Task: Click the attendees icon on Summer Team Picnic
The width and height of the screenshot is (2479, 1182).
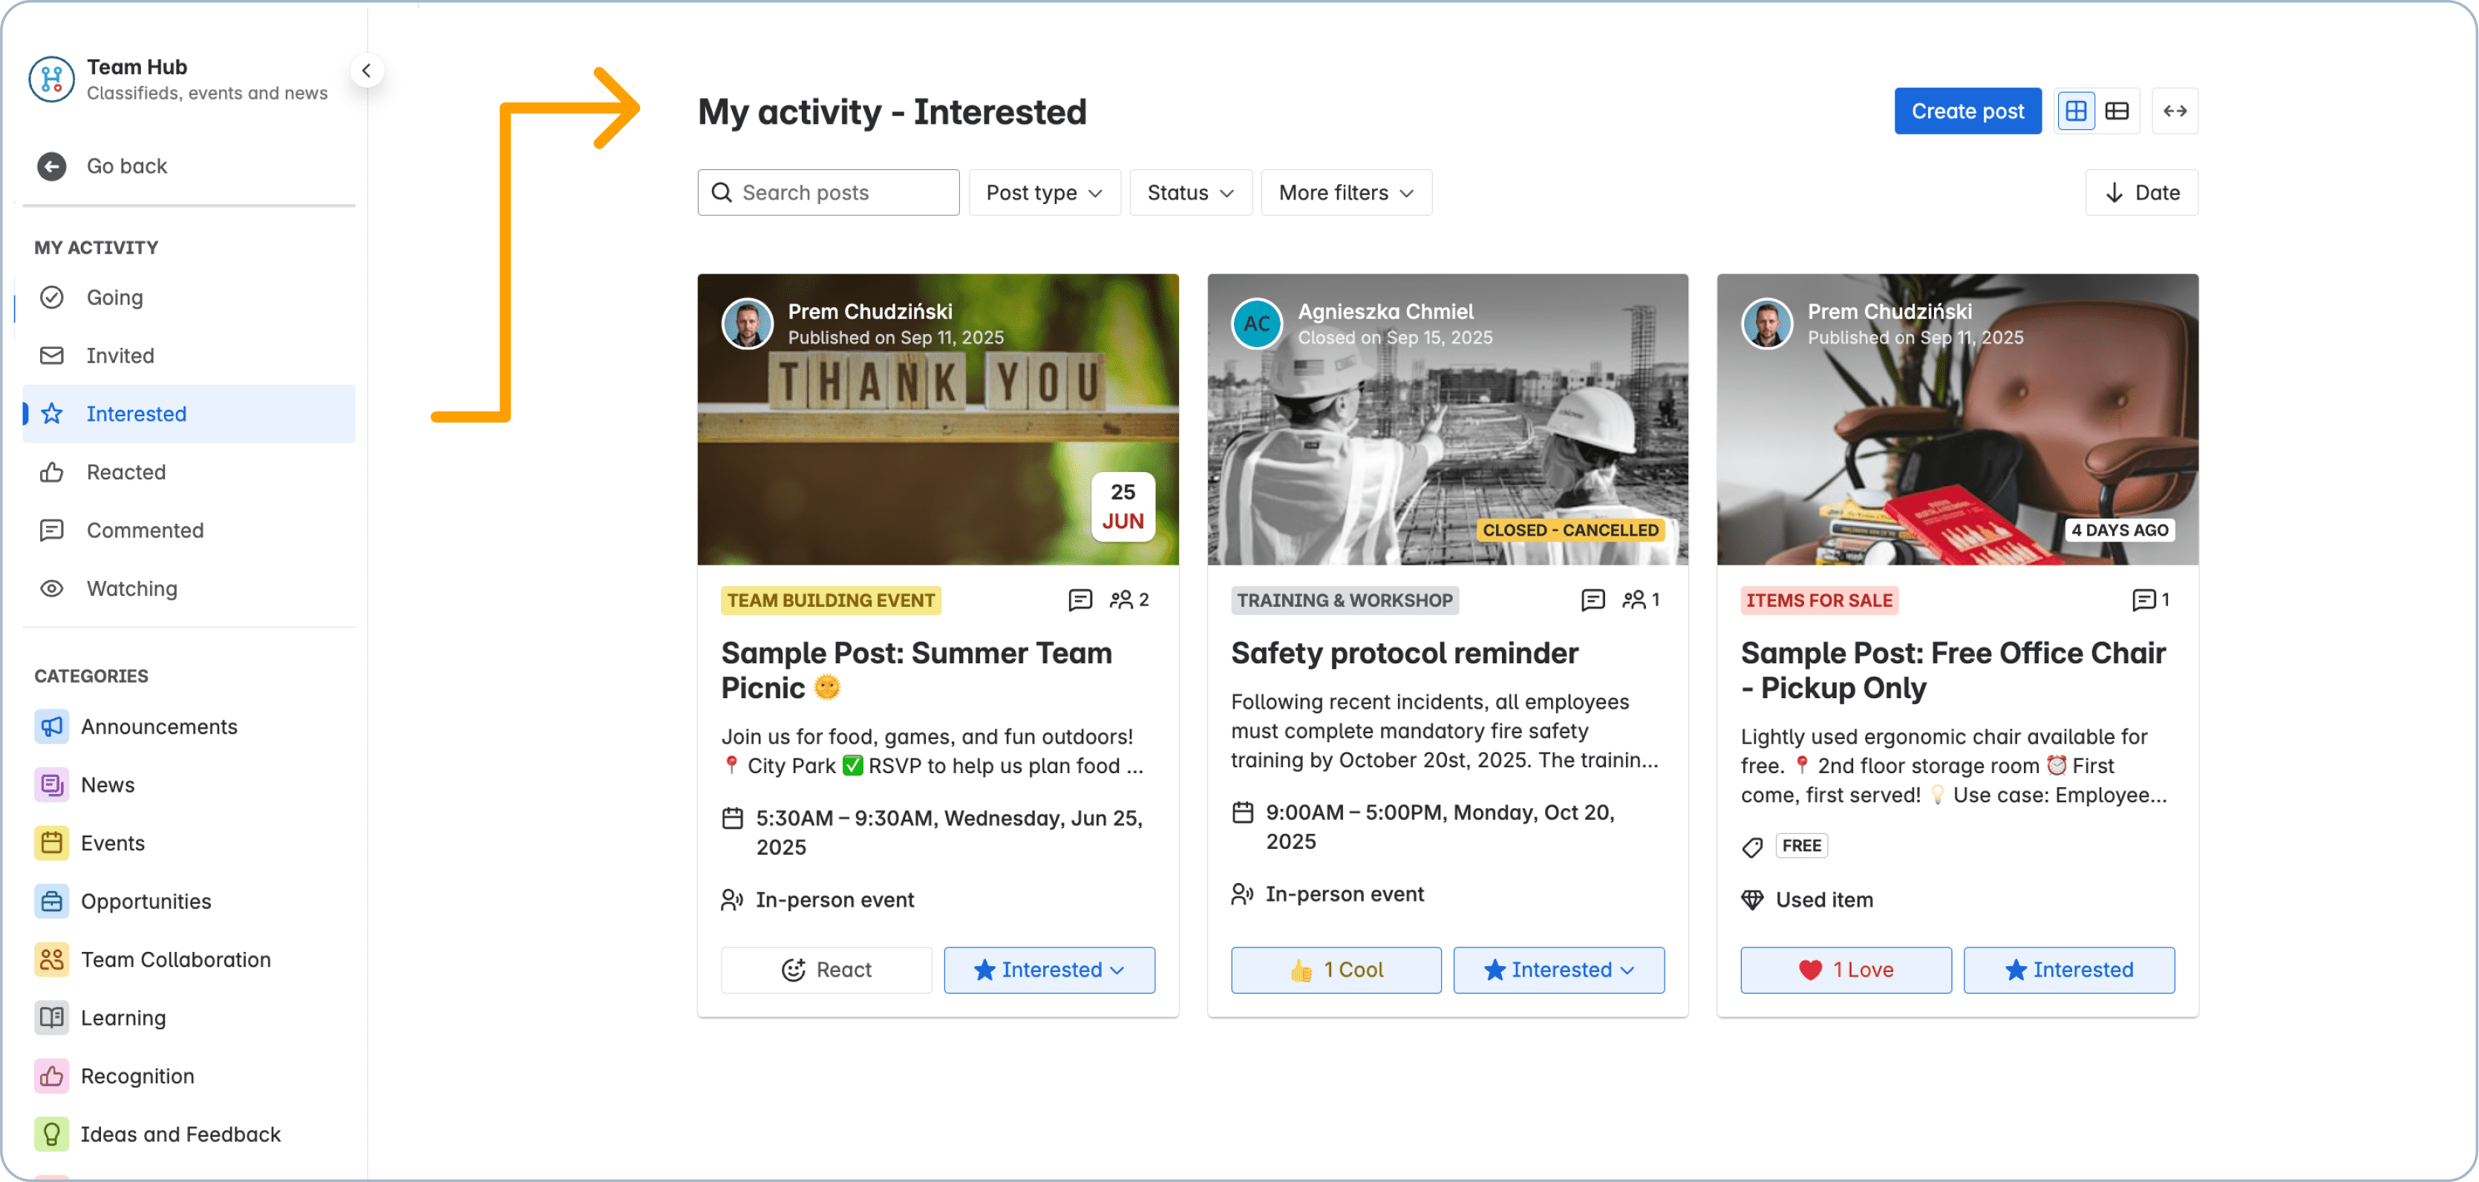Action: (x=1123, y=600)
